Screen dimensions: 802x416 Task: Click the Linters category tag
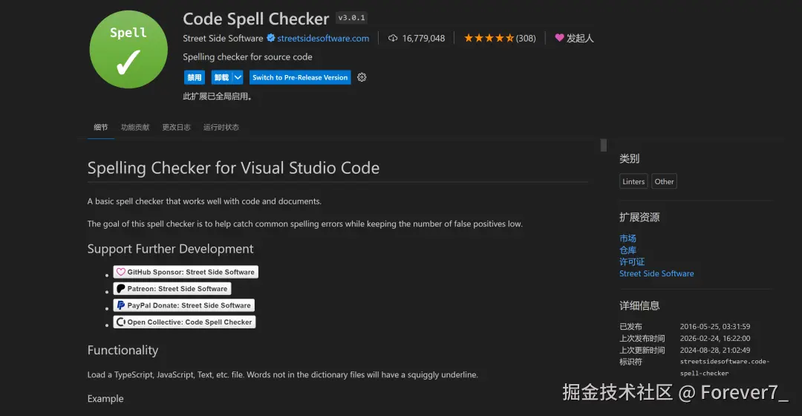click(x=633, y=181)
